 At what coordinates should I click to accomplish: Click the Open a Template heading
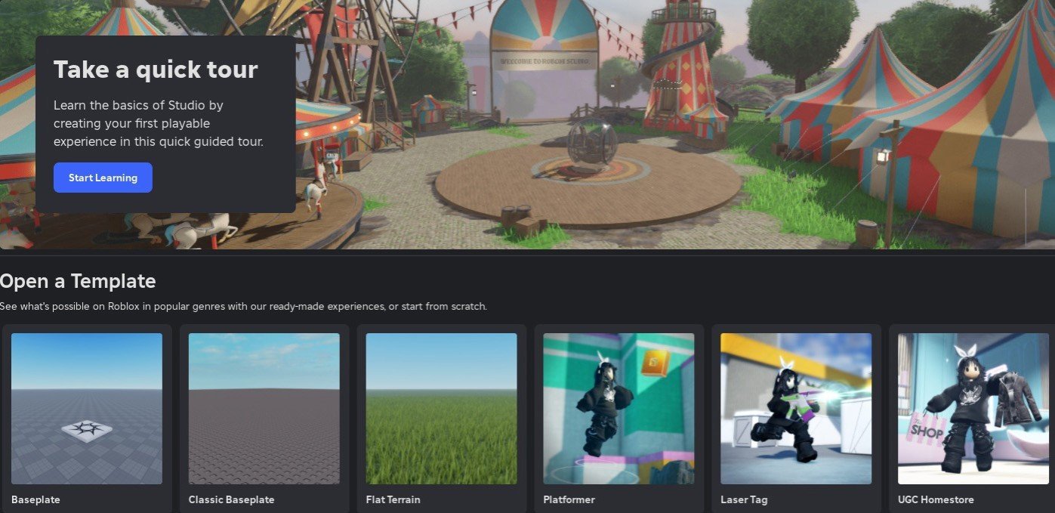[x=78, y=282]
